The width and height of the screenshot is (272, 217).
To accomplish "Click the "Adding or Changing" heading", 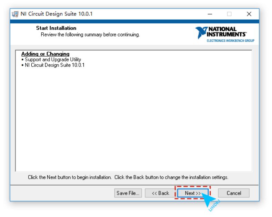I will [45, 54].
